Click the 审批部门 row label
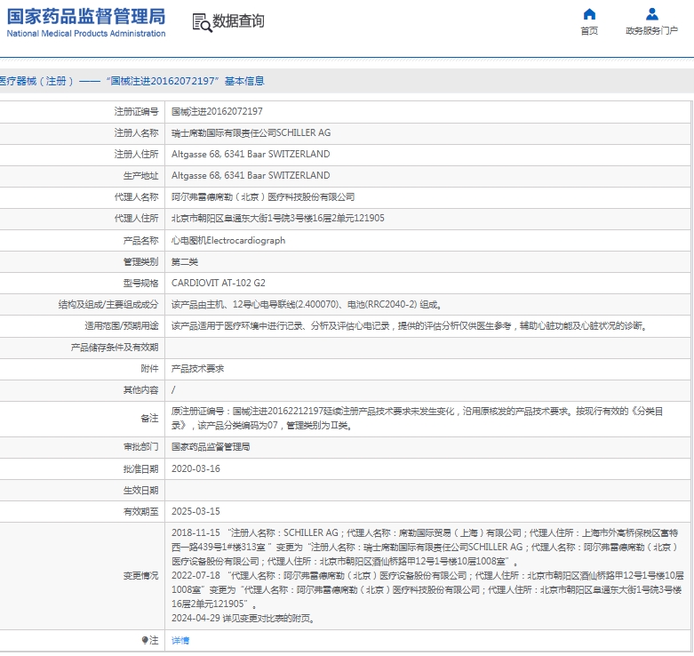The width and height of the screenshot is (694, 656). pyautogui.click(x=140, y=446)
